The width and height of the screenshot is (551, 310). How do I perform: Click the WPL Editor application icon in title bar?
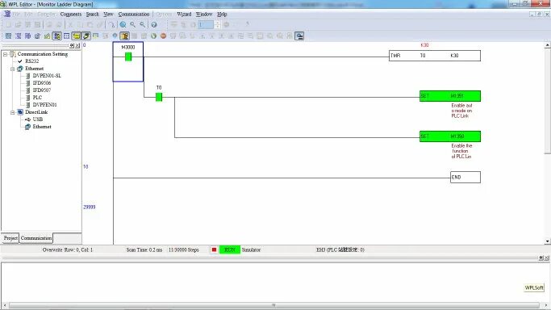point(3,4)
